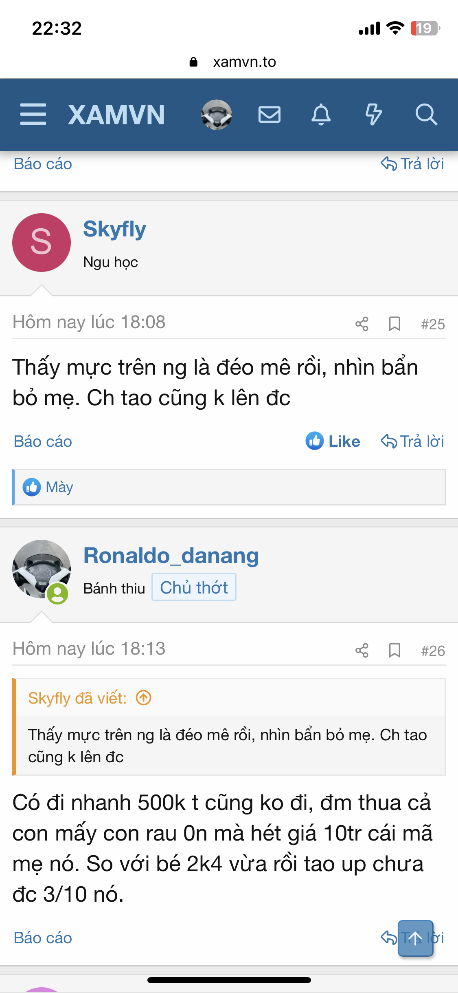The width and height of the screenshot is (458, 993).
Task: Open XAMVN home logo
Action: 116,115
